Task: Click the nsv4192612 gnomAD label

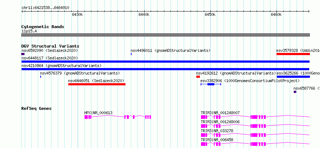Action: tap(236, 73)
